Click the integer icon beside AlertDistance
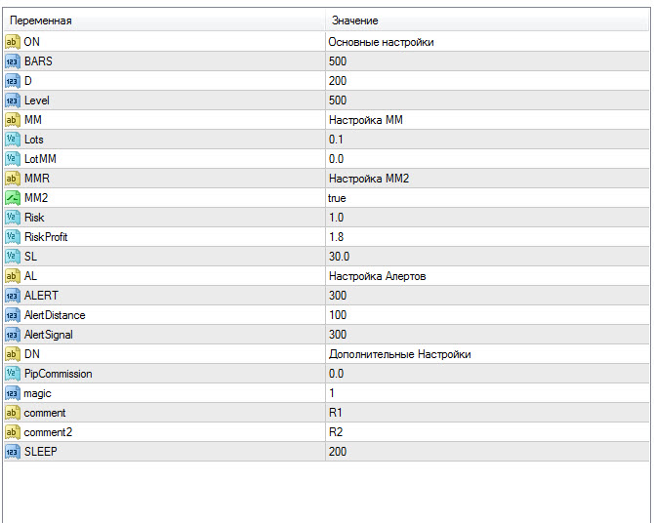This screenshot has height=523, width=654. pyautogui.click(x=13, y=315)
